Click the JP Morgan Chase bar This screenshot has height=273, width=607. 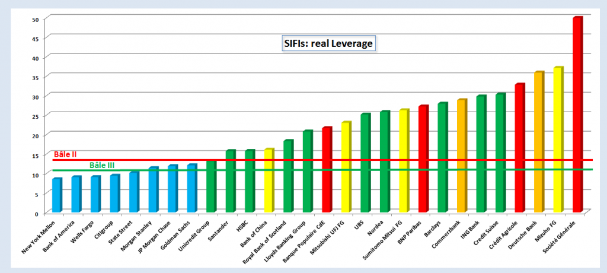[173, 189]
